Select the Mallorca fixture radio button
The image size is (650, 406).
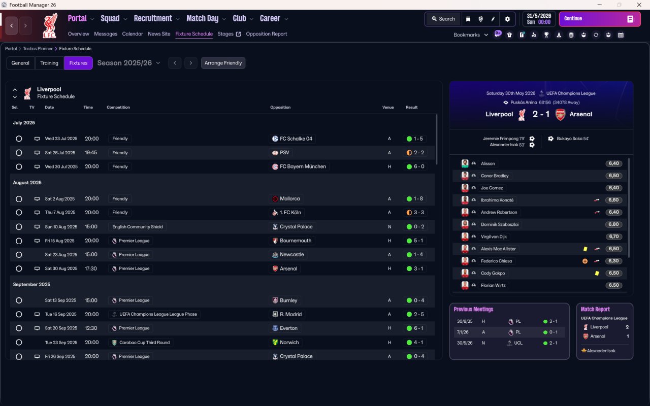19,199
